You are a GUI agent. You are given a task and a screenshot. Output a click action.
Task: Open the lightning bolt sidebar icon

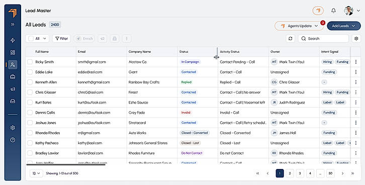[x=13, y=40]
